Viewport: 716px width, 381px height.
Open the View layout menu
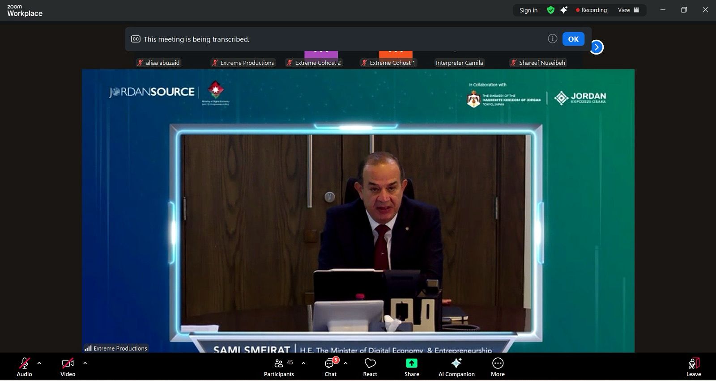tap(628, 10)
